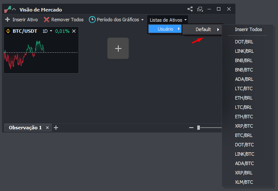Click the minus zoom-out icon near slider
The width and height of the screenshot is (278, 191).
(191, 128)
